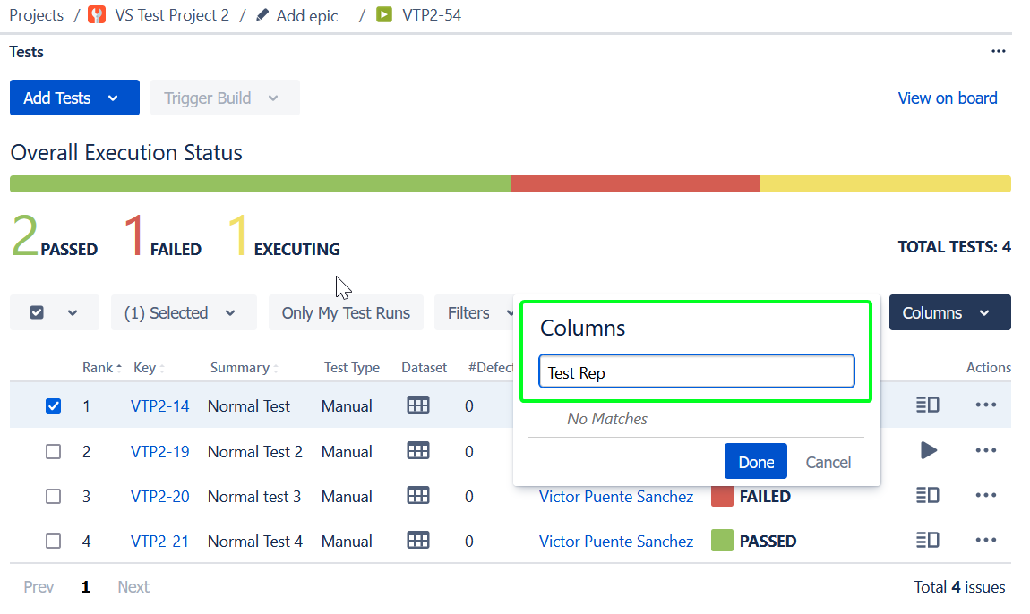
Task: Open the View on board link
Action: (x=947, y=98)
